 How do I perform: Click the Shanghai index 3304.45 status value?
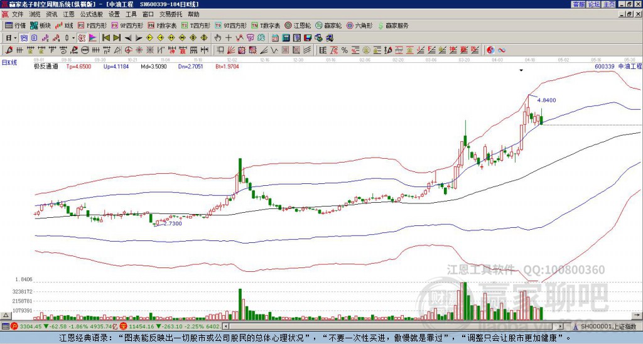[x=31, y=326]
